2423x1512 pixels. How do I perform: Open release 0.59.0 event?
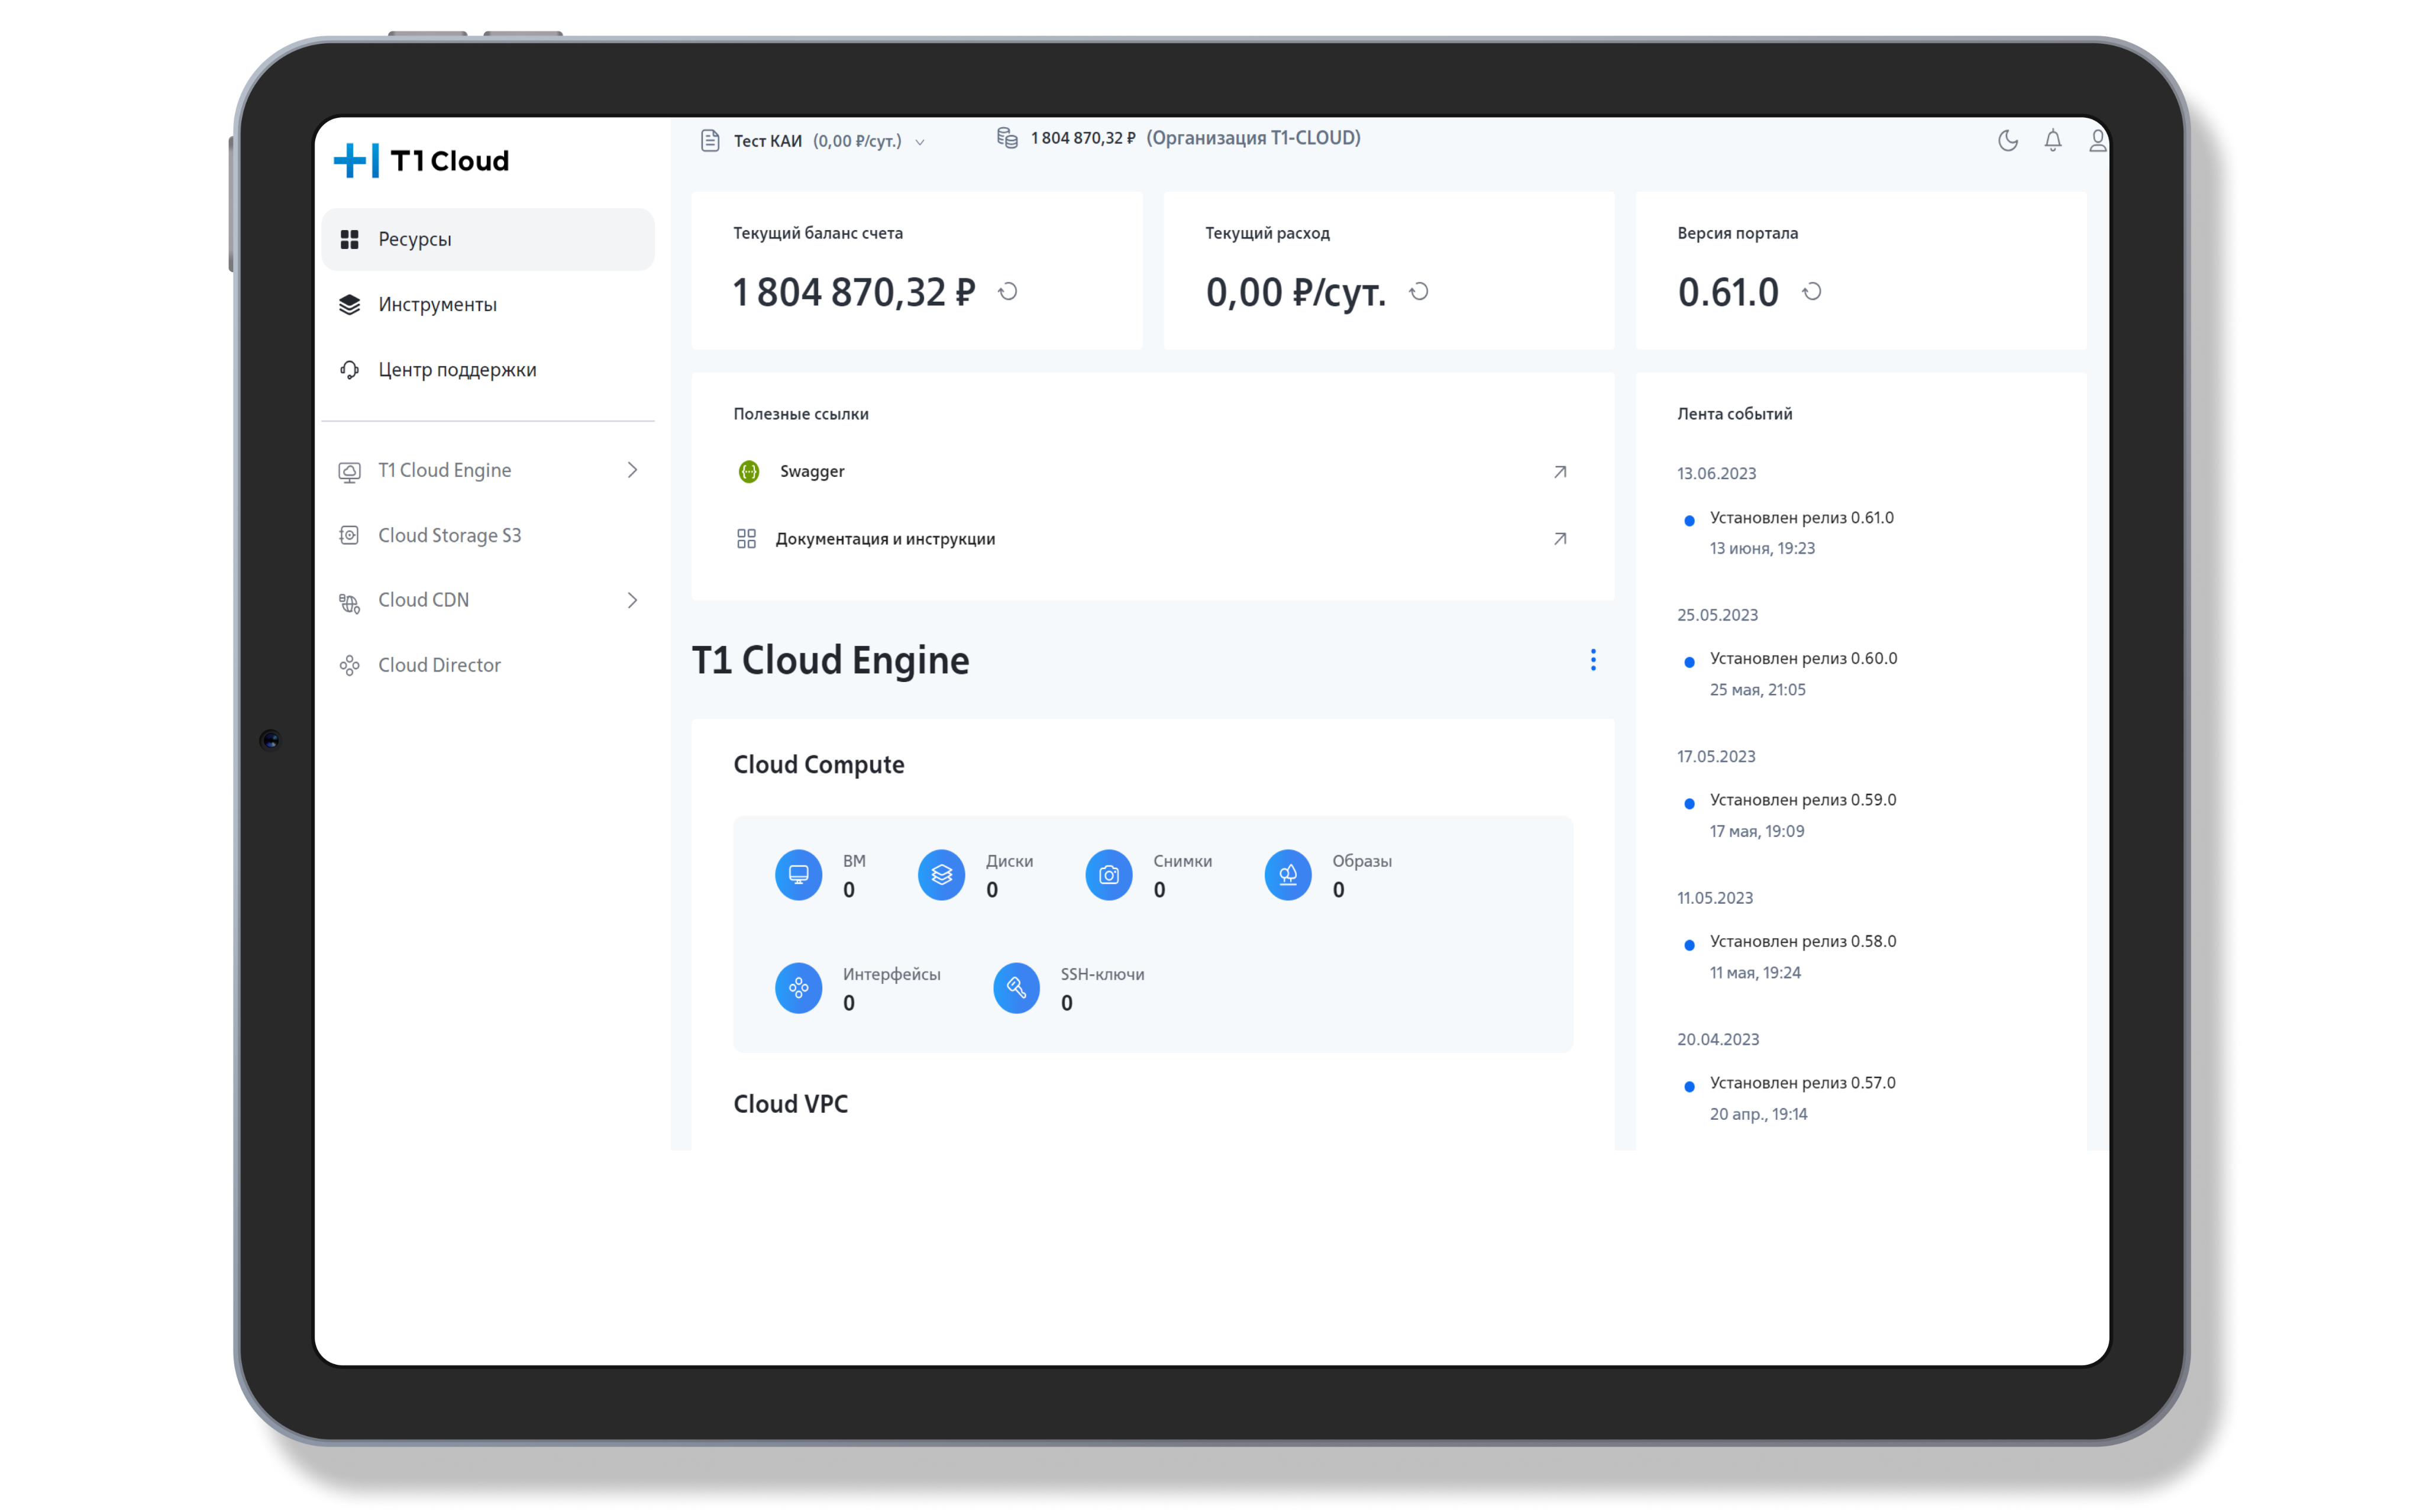[1803, 800]
